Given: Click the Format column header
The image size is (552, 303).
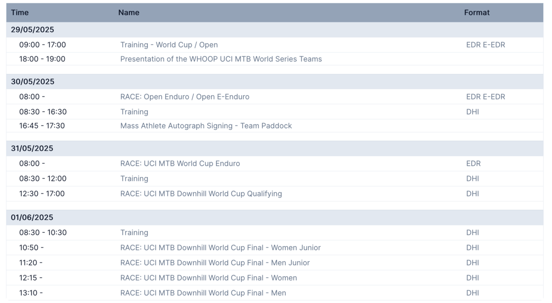Looking at the screenshot, I should pyautogui.click(x=477, y=13).
